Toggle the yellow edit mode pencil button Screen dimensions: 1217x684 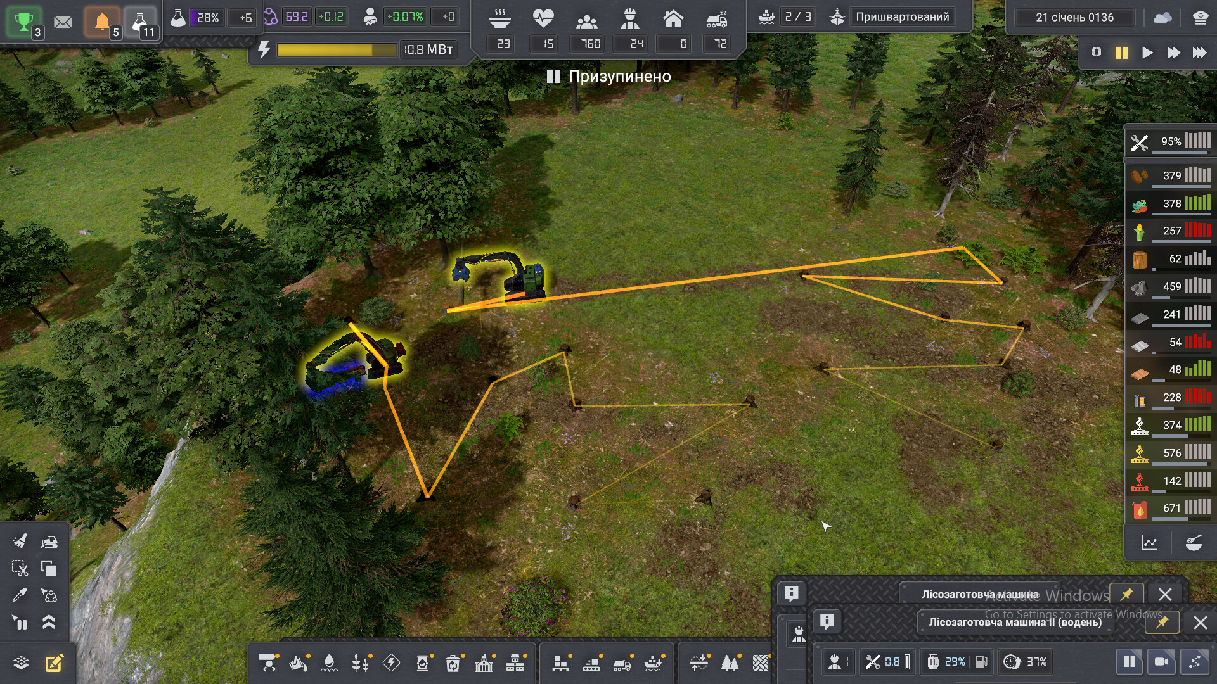coord(54,663)
